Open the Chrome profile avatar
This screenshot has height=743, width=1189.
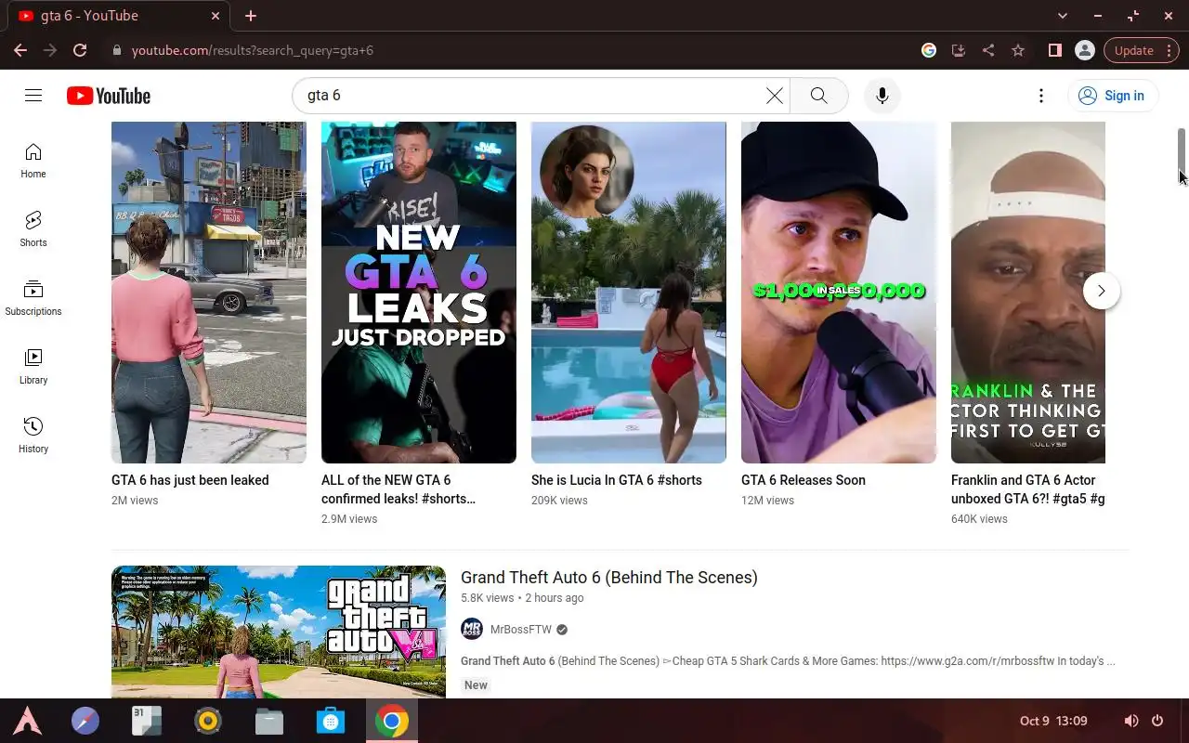1084,50
